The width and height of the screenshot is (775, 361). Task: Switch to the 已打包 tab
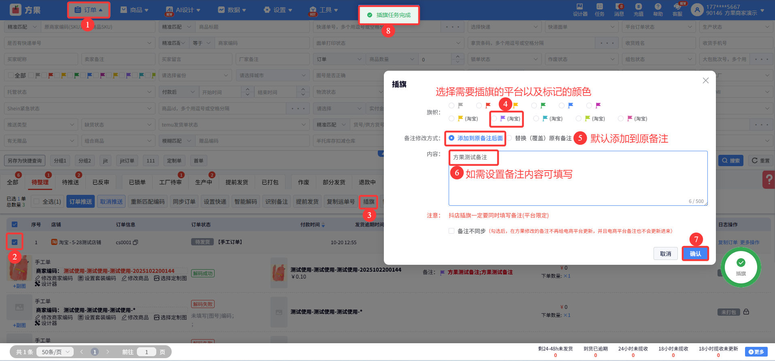point(270,182)
